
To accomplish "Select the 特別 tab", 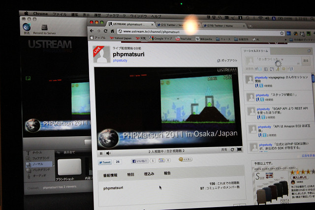I will [130, 175].
